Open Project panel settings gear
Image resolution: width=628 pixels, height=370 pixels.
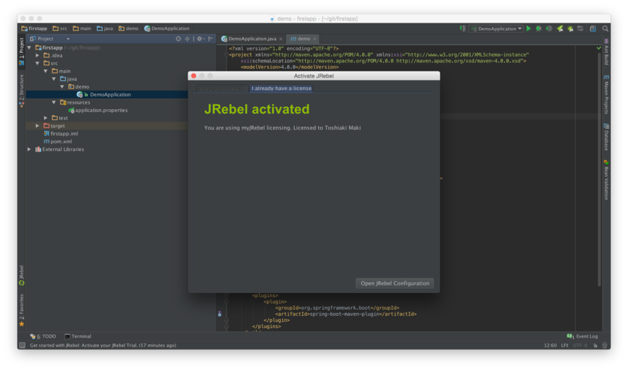click(x=199, y=39)
